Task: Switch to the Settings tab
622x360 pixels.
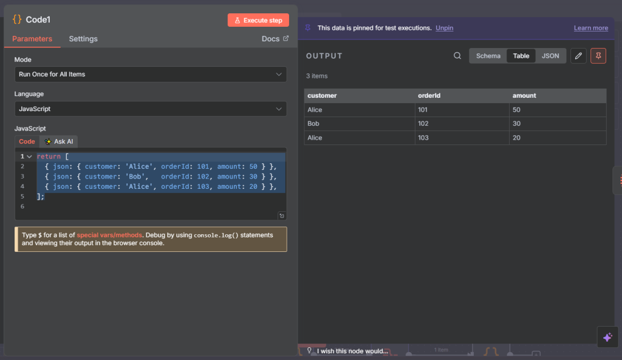Action: [x=83, y=39]
